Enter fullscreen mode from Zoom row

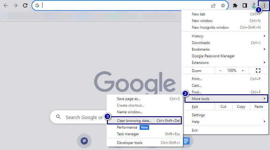coord(258,70)
